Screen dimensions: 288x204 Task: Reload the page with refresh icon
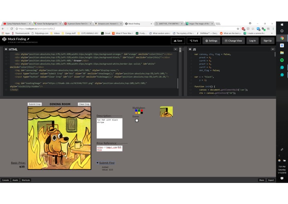tap(12, 29)
